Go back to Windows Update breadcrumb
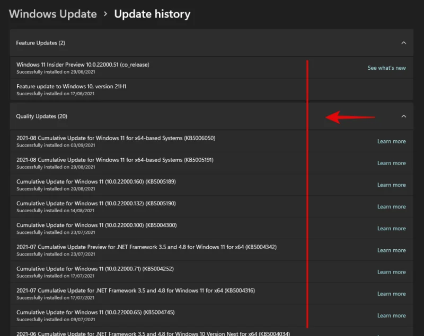 pos(53,14)
